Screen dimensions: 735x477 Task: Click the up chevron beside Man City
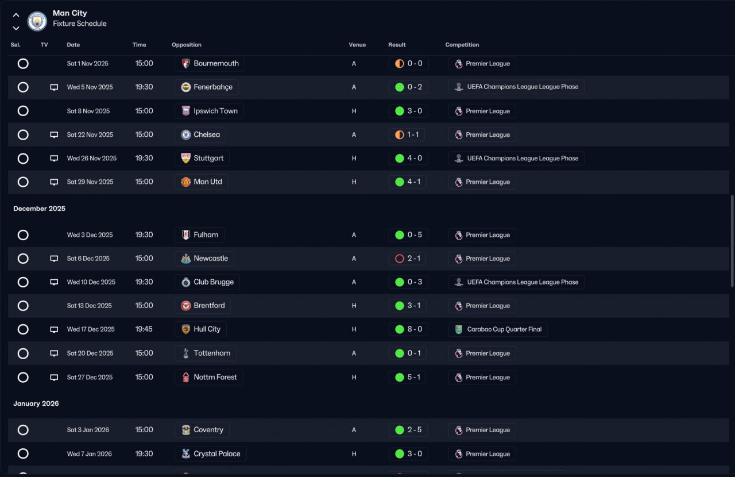[16, 16]
